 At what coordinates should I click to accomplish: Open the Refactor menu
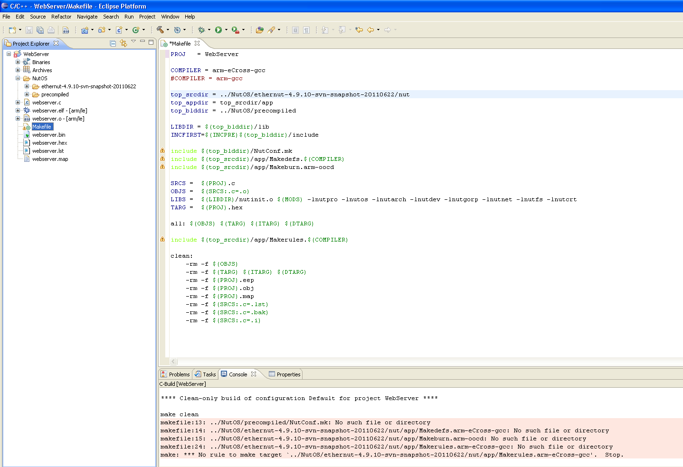coord(61,17)
